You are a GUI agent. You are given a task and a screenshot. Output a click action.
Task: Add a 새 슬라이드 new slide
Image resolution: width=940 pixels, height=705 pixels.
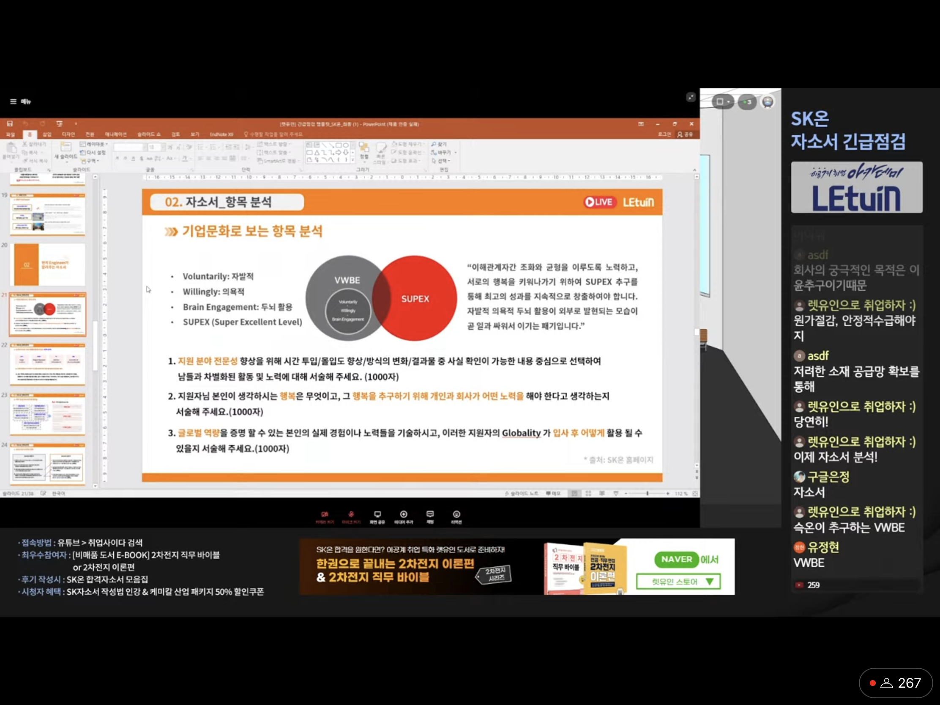[66, 151]
